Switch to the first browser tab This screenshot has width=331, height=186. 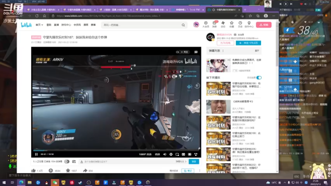tap(43, 10)
